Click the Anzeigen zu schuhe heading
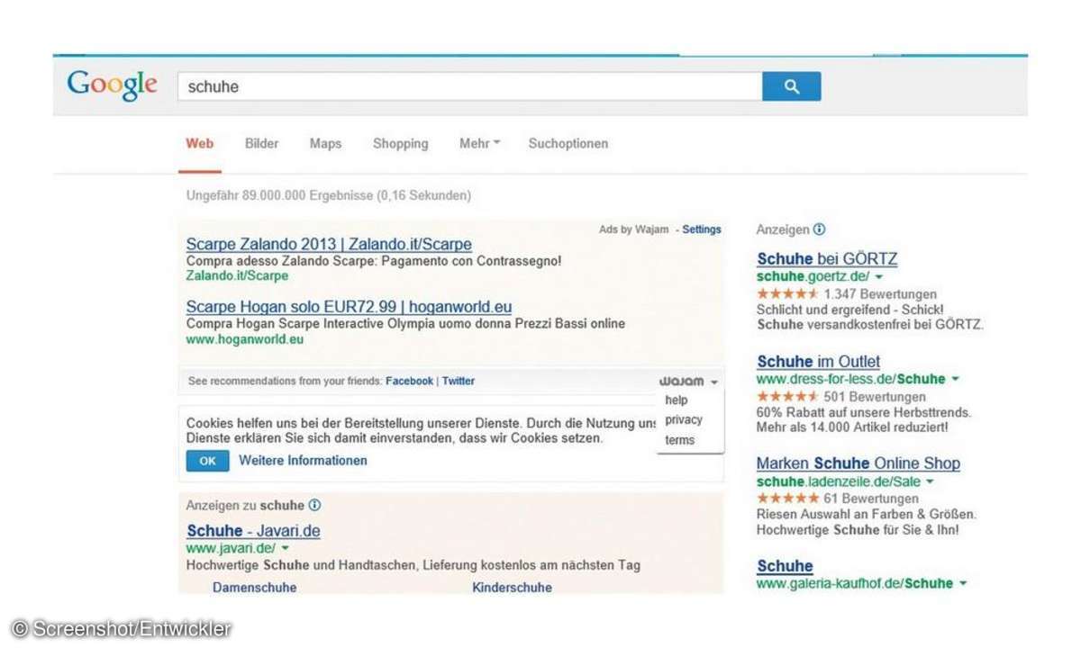 coord(245,506)
